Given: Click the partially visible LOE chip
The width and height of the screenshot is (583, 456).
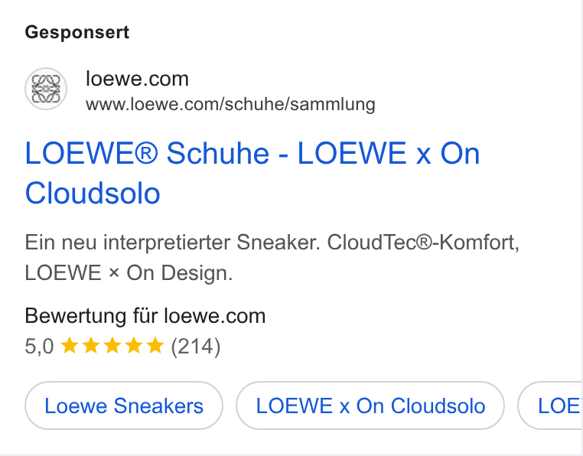Looking at the screenshot, I should 550,406.
